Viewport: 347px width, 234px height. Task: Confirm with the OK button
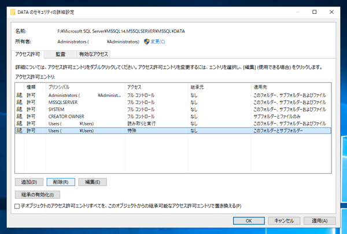point(249,221)
